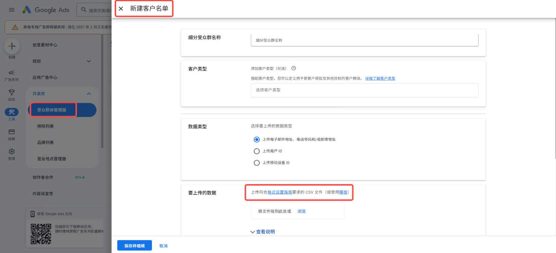Select 上传用户 ID radio option
This screenshot has height=253, width=556.
coord(256,151)
